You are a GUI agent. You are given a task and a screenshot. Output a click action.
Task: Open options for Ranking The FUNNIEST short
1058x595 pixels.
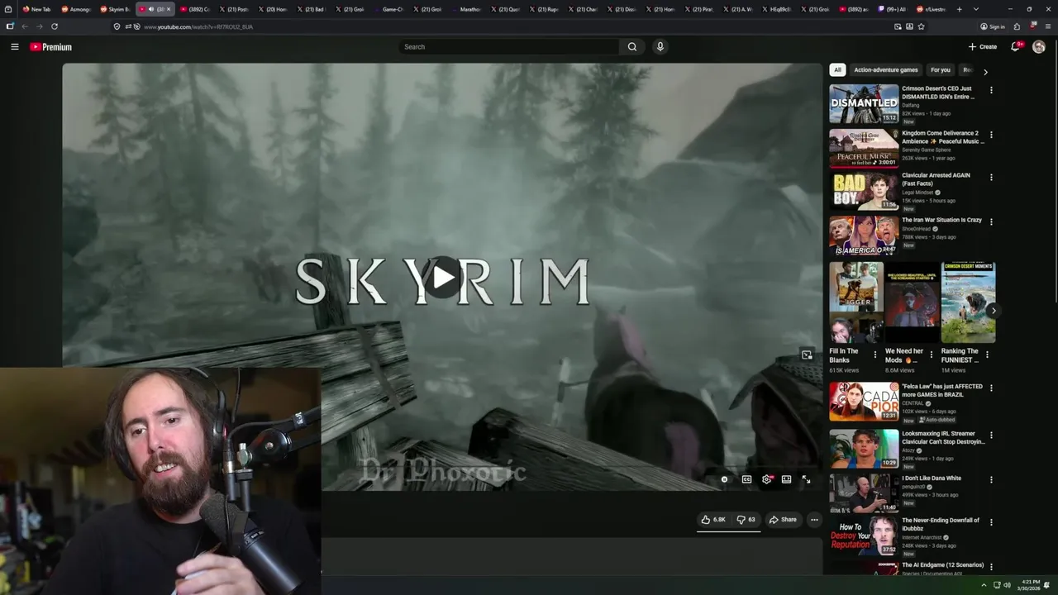987,355
